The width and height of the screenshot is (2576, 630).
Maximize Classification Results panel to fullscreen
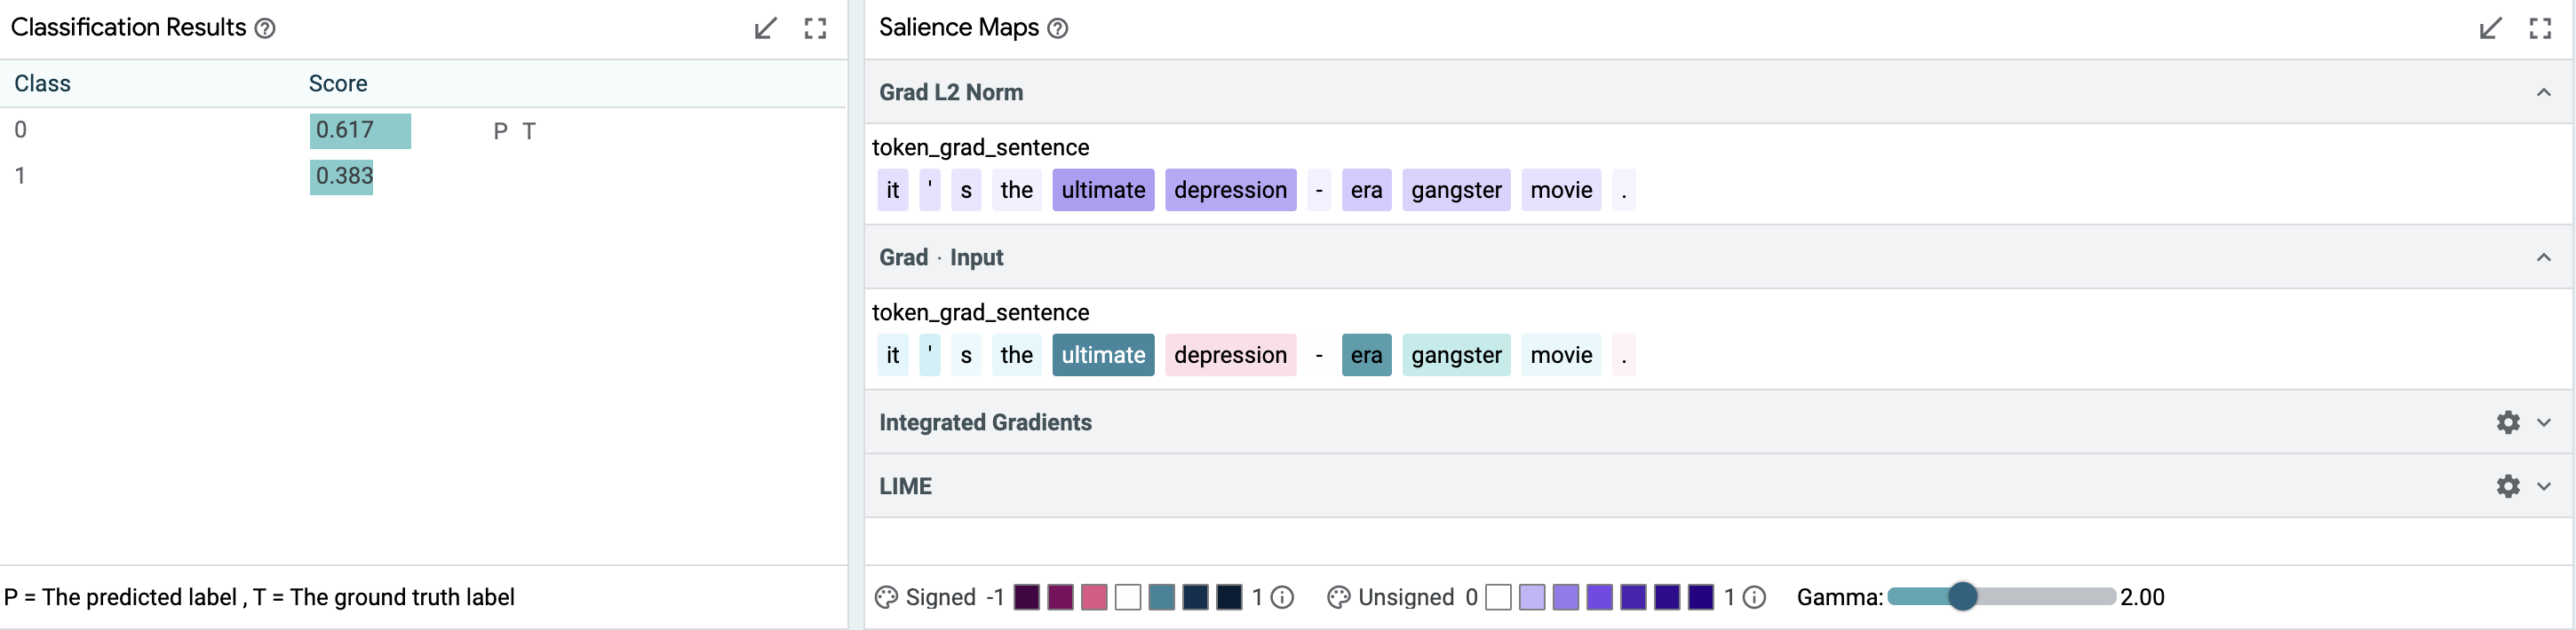tap(816, 29)
